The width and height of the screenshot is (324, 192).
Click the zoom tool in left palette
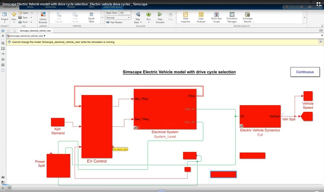point(3,43)
